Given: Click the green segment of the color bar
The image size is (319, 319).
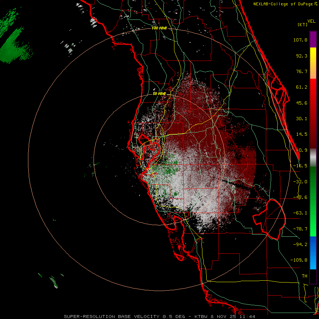Looking at the screenshot, I should click(x=313, y=201).
